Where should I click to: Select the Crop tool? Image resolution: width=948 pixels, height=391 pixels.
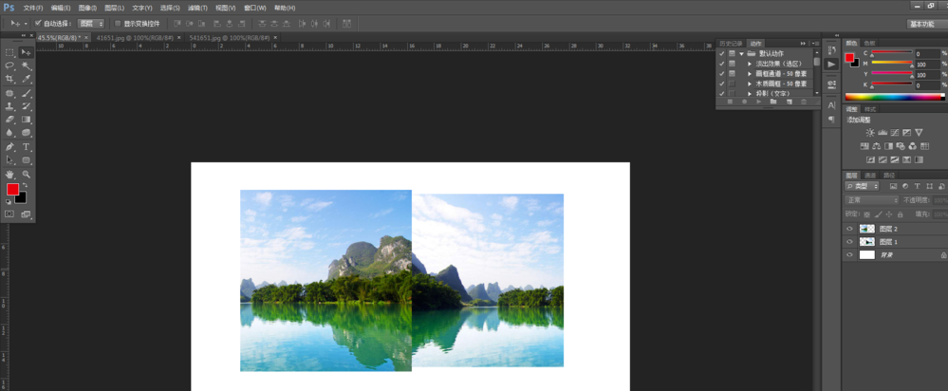(9, 79)
